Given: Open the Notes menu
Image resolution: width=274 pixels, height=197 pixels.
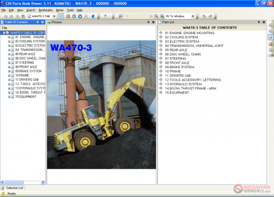Looking at the screenshot, I should pyautogui.click(x=60, y=10).
